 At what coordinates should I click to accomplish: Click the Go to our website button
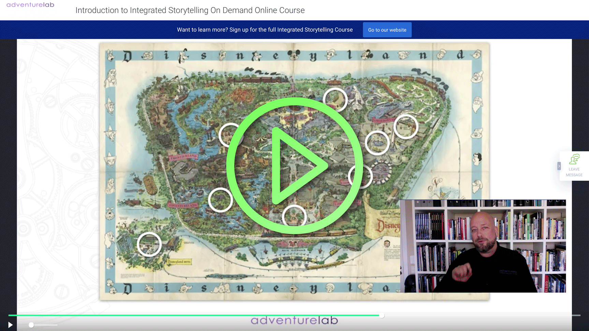(387, 30)
